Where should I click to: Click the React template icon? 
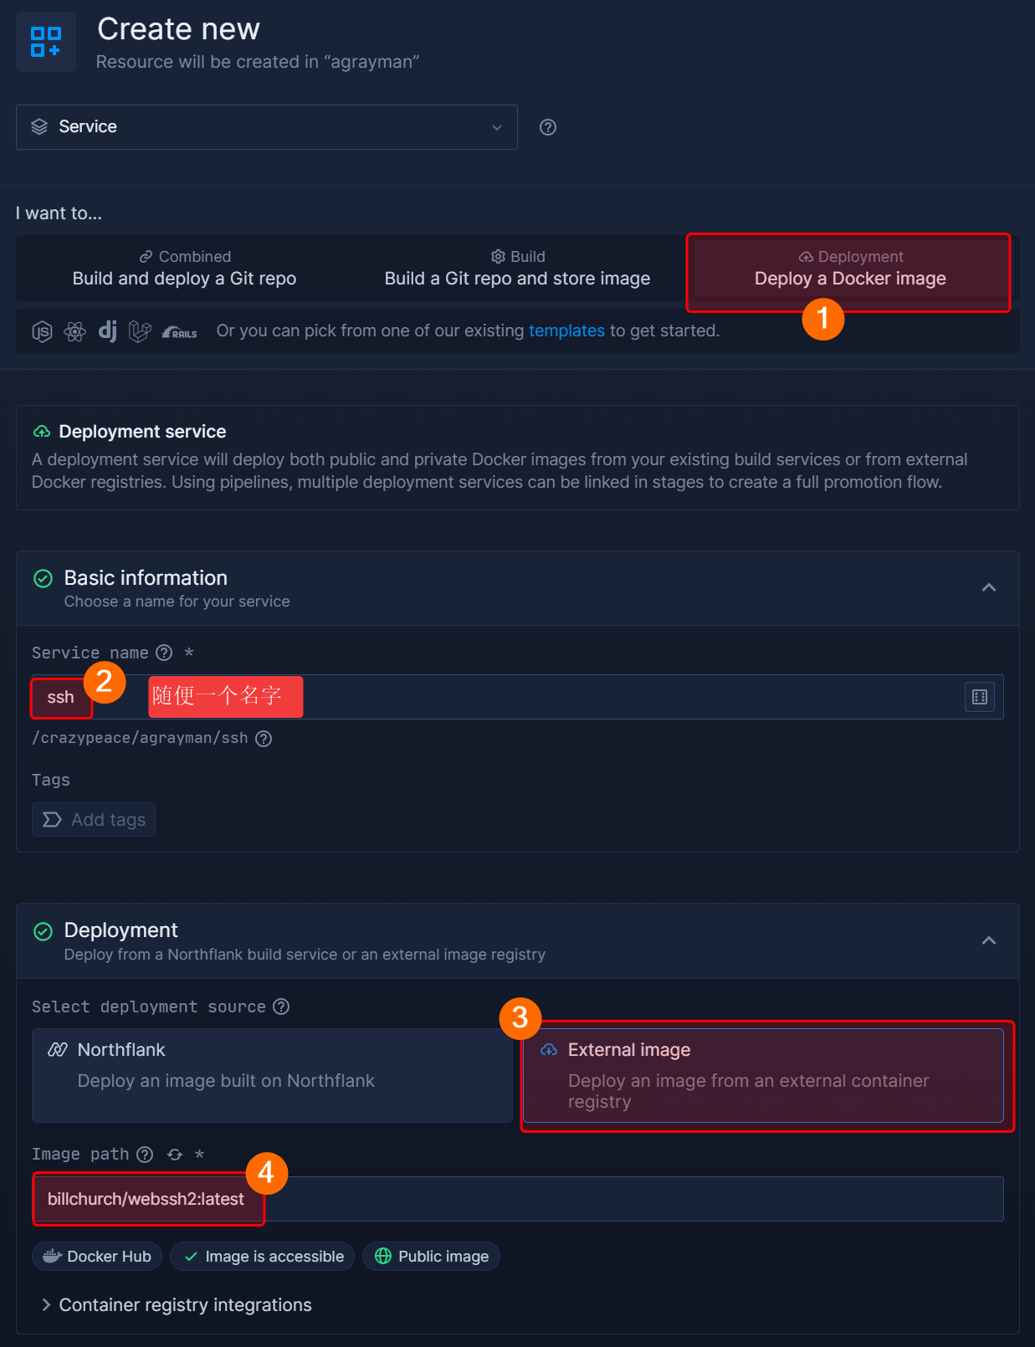75,331
